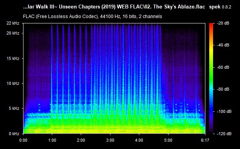This screenshot has height=149, width=240.
Task: Click the 6:17 end time label
Action: pyautogui.click(x=205, y=140)
